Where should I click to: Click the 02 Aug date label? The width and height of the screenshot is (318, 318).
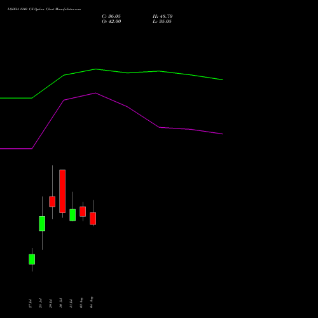pos(81,303)
